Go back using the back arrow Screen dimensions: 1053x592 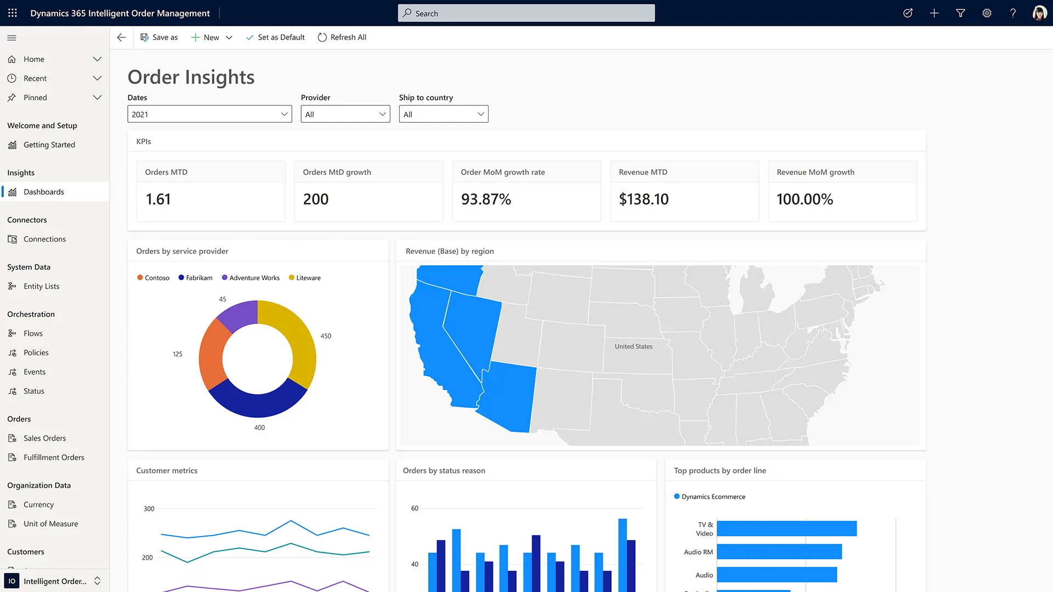click(122, 37)
